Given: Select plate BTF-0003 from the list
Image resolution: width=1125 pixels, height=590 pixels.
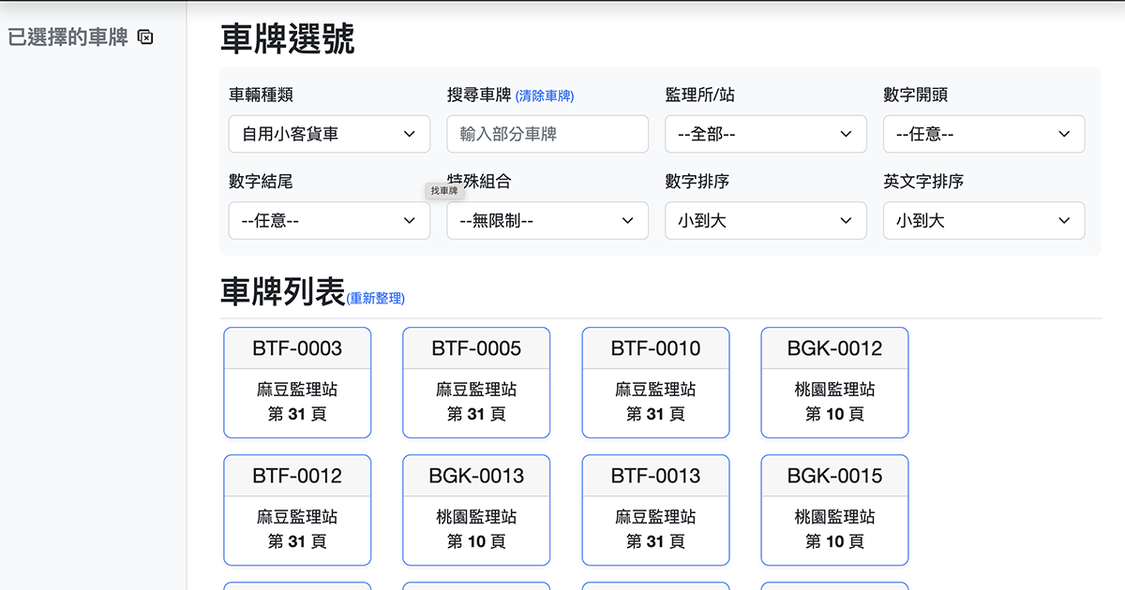Looking at the screenshot, I should coord(297,382).
